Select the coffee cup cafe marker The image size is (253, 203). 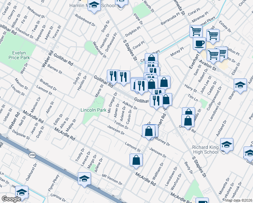point(199,43)
